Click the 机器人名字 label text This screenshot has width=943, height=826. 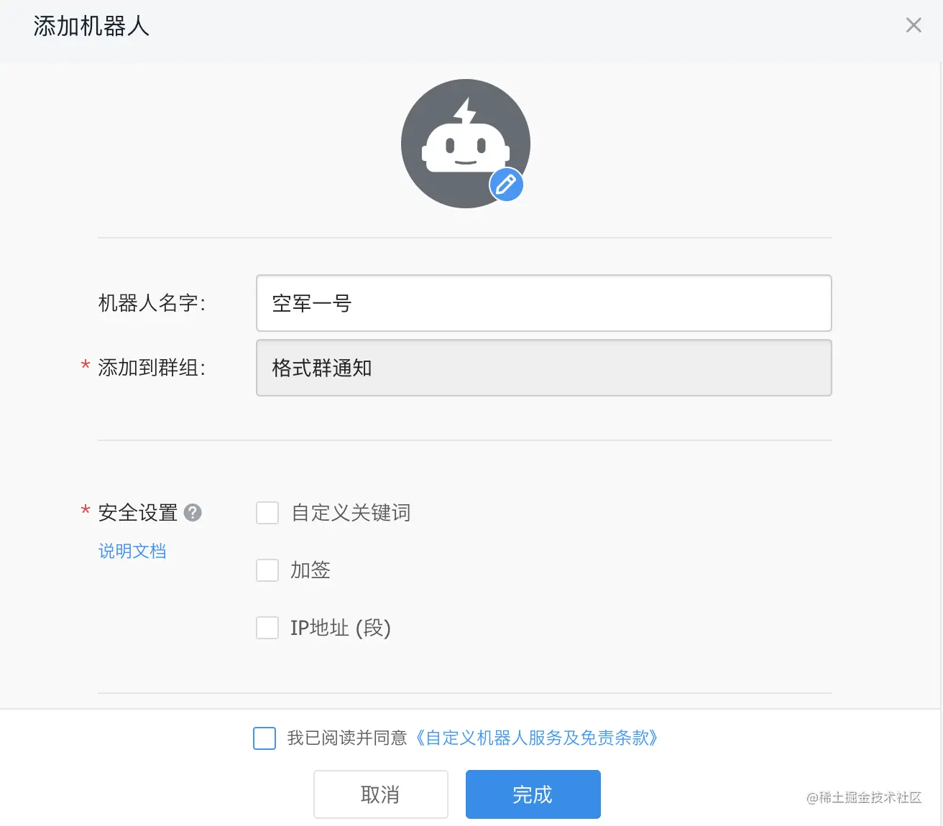pyautogui.click(x=152, y=303)
